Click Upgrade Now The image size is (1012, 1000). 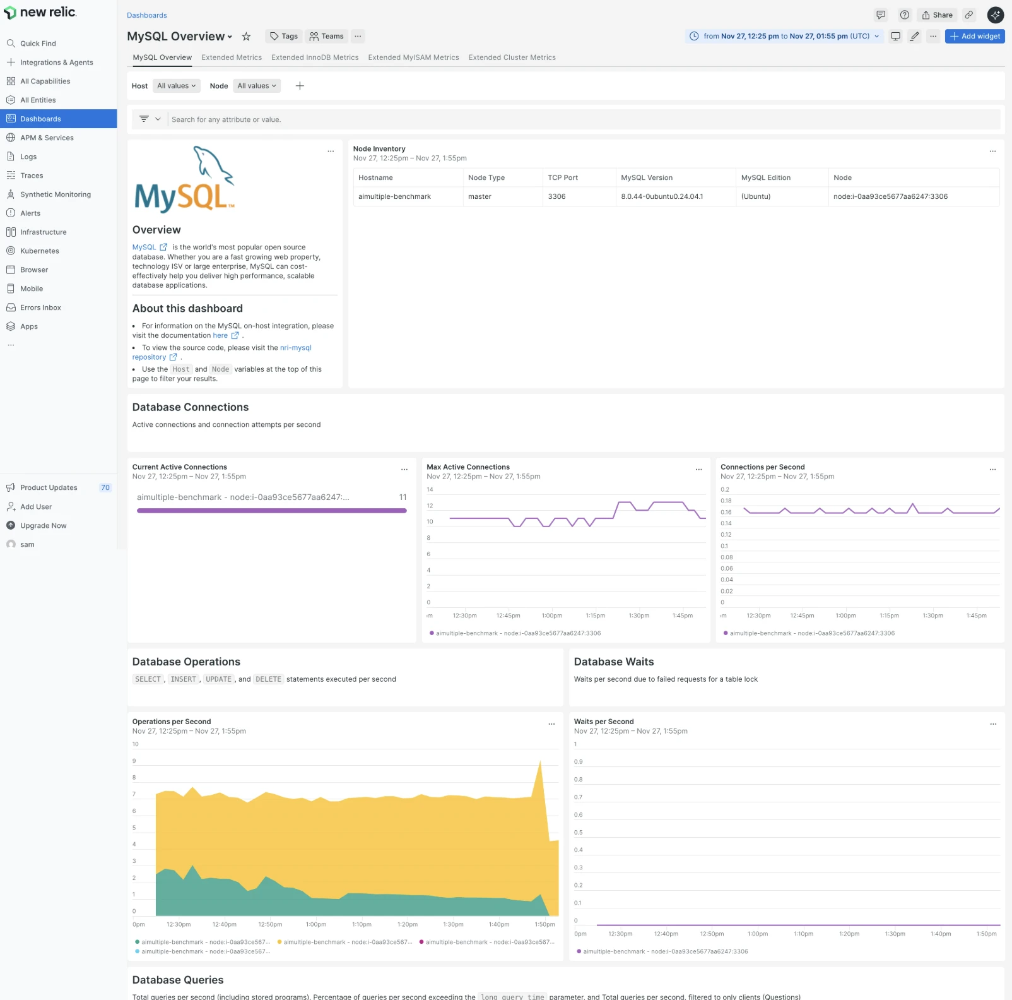tap(43, 526)
